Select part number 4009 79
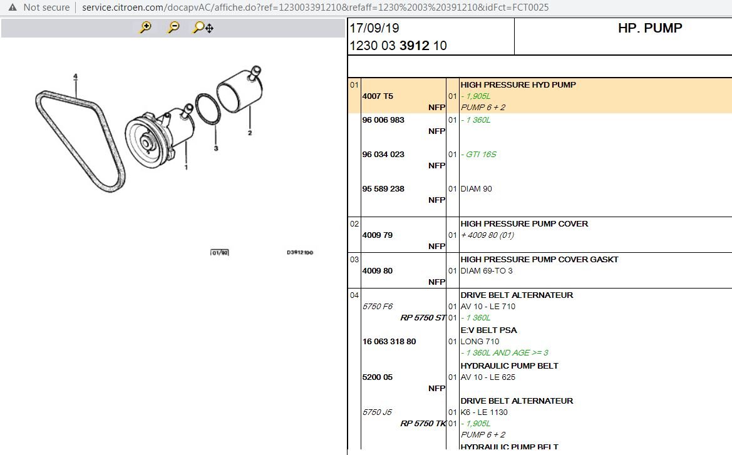The image size is (732, 455). click(377, 235)
